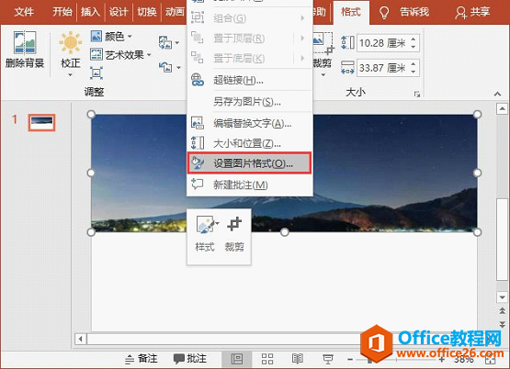Viewport: 510px width, 369px height.
Task: Click the horizontal scrollbar left arrow
Action: (80, 339)
